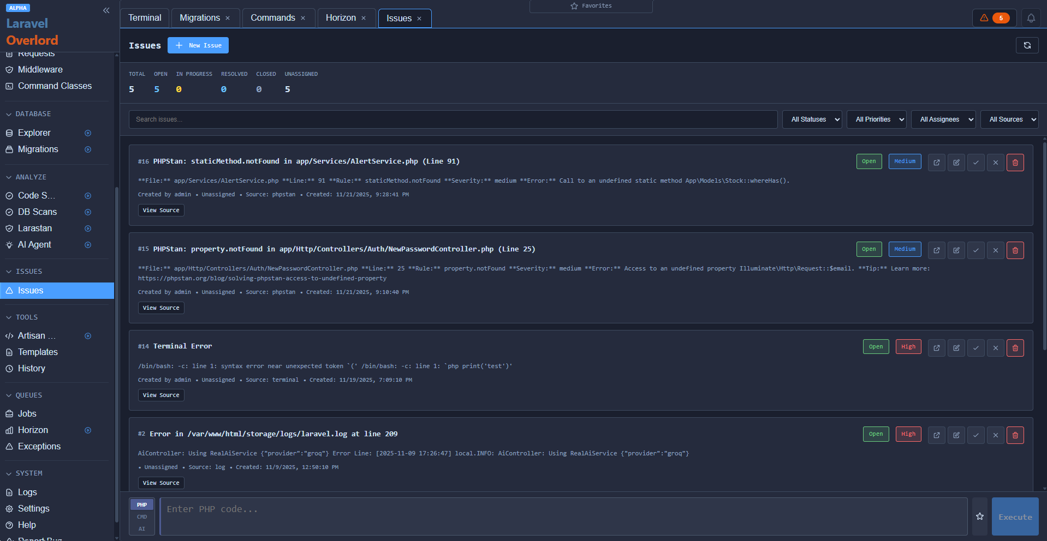Click the warning badge showing 5 alerts
Viewport: 1047px width, 541px height.
click(x=994, y=17)
